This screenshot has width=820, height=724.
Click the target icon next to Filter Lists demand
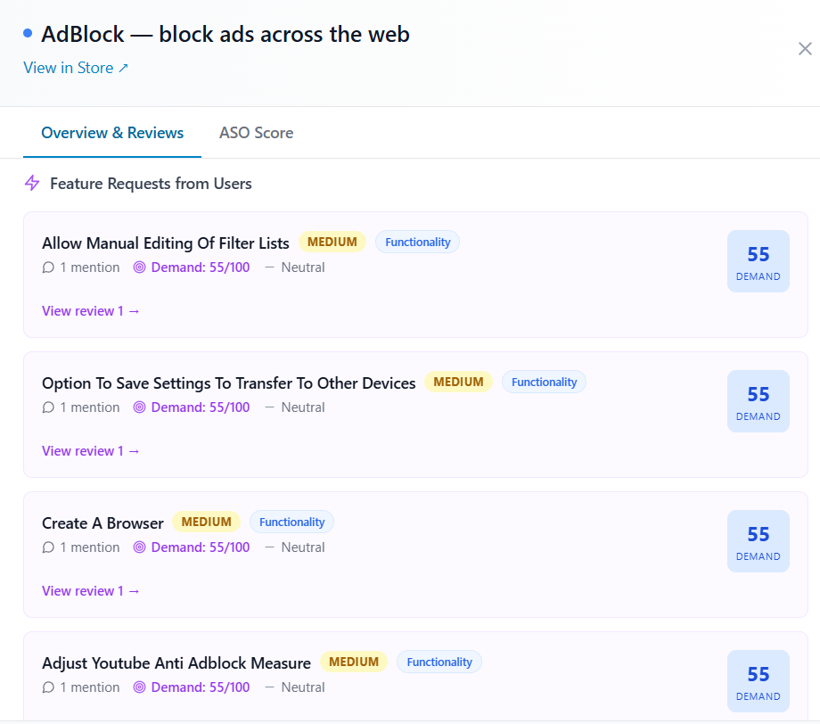[x=139, y=267]
